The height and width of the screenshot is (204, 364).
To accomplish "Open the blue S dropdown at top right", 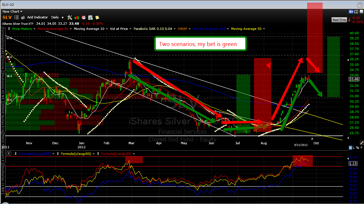I will [x=351, y=11].
